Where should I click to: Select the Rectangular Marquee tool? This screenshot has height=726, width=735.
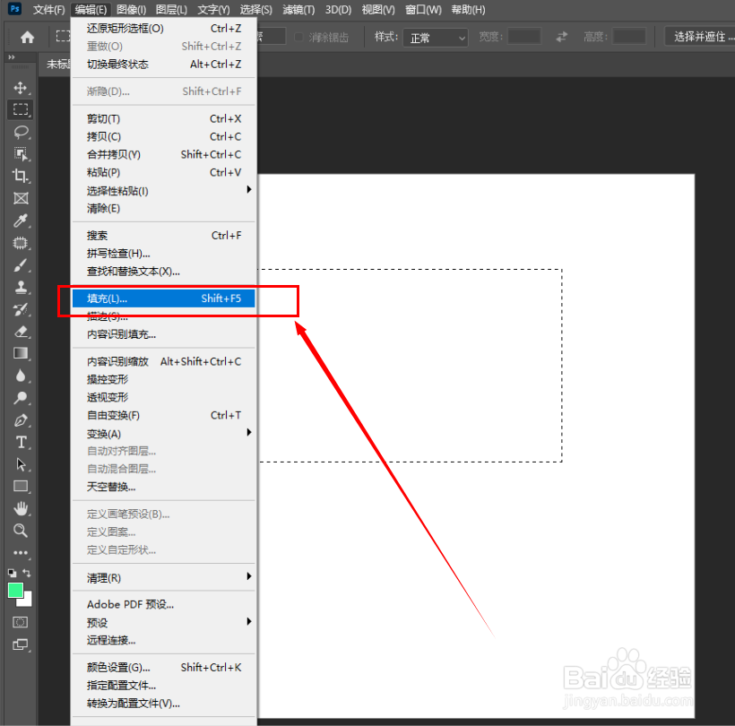pyautogui.click(x=20, y=109)
